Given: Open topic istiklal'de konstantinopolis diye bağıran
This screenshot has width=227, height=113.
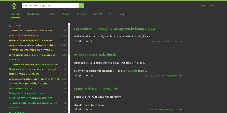Looking at the screenshot, I should 33,103.
